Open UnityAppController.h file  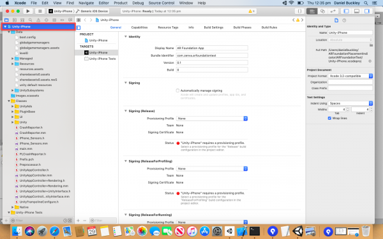[34, 170]
